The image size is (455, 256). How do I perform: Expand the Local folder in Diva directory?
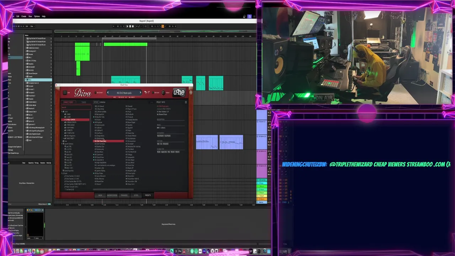click(61, 112)
